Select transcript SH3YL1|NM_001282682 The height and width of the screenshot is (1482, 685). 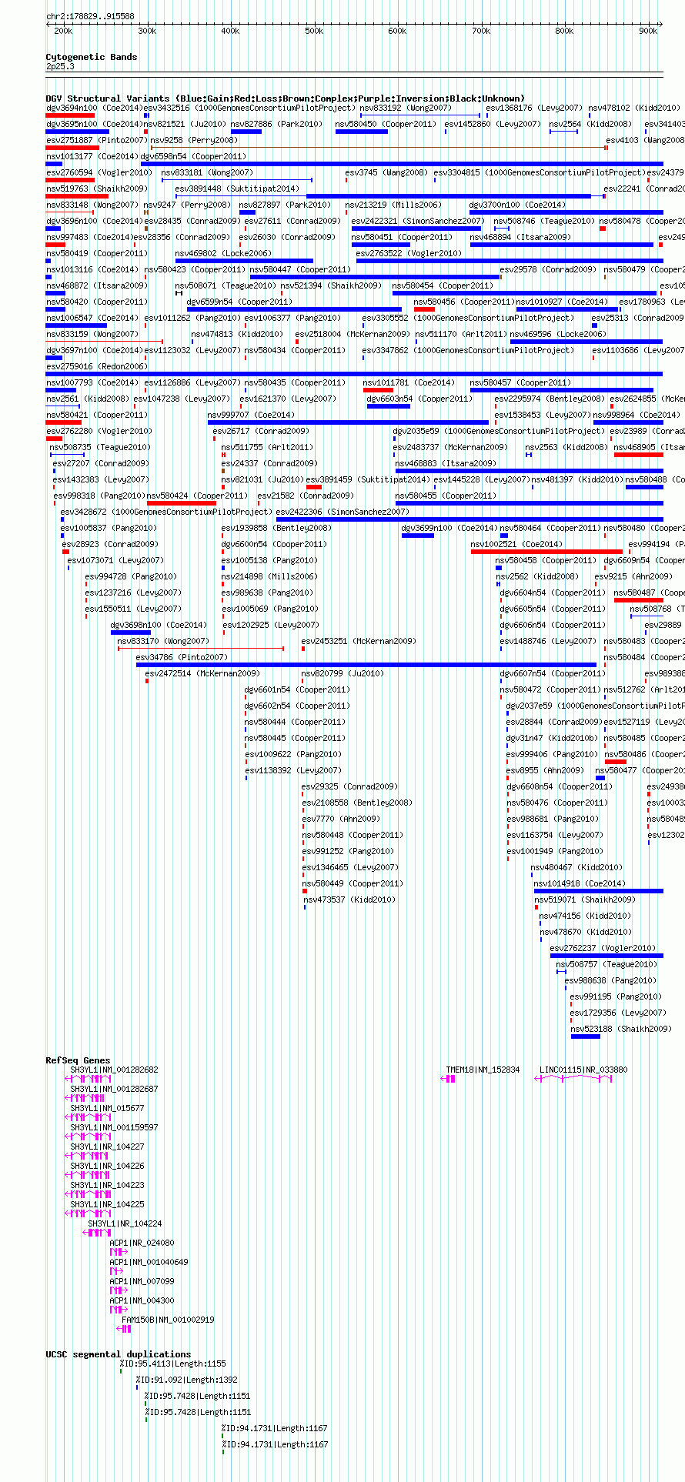pyautogui.click(x=115, y=1070)
